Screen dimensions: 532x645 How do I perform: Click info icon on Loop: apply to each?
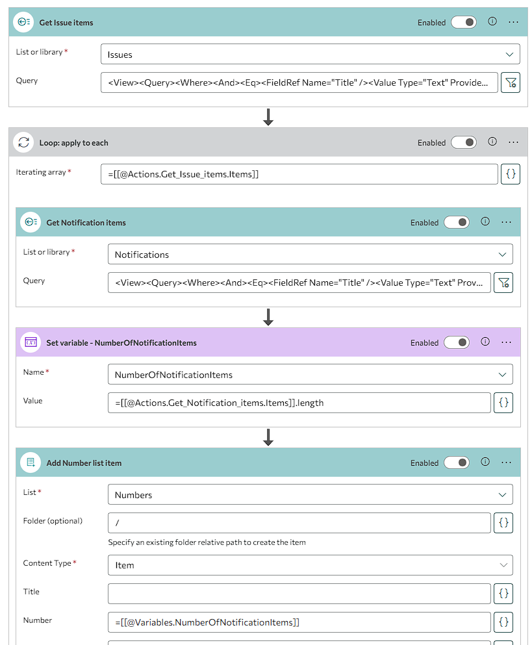(x=492, y=142)
